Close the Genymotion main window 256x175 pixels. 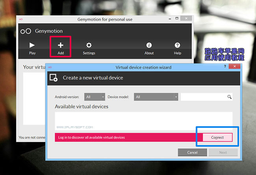coord(186,18)
